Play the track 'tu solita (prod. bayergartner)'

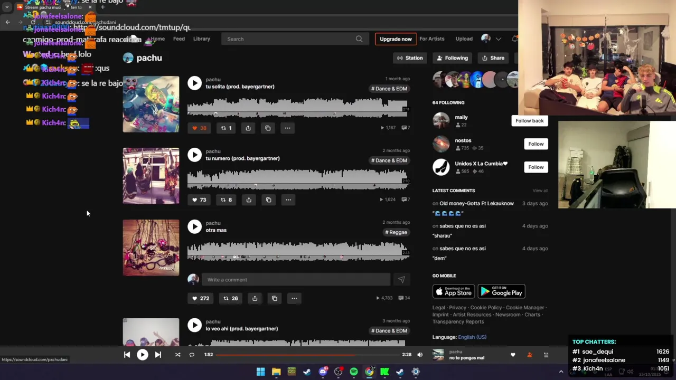[194, 83]
